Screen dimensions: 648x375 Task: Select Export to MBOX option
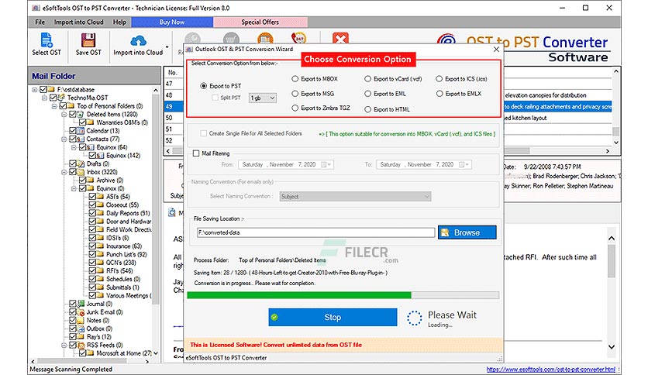pos(295,78)
